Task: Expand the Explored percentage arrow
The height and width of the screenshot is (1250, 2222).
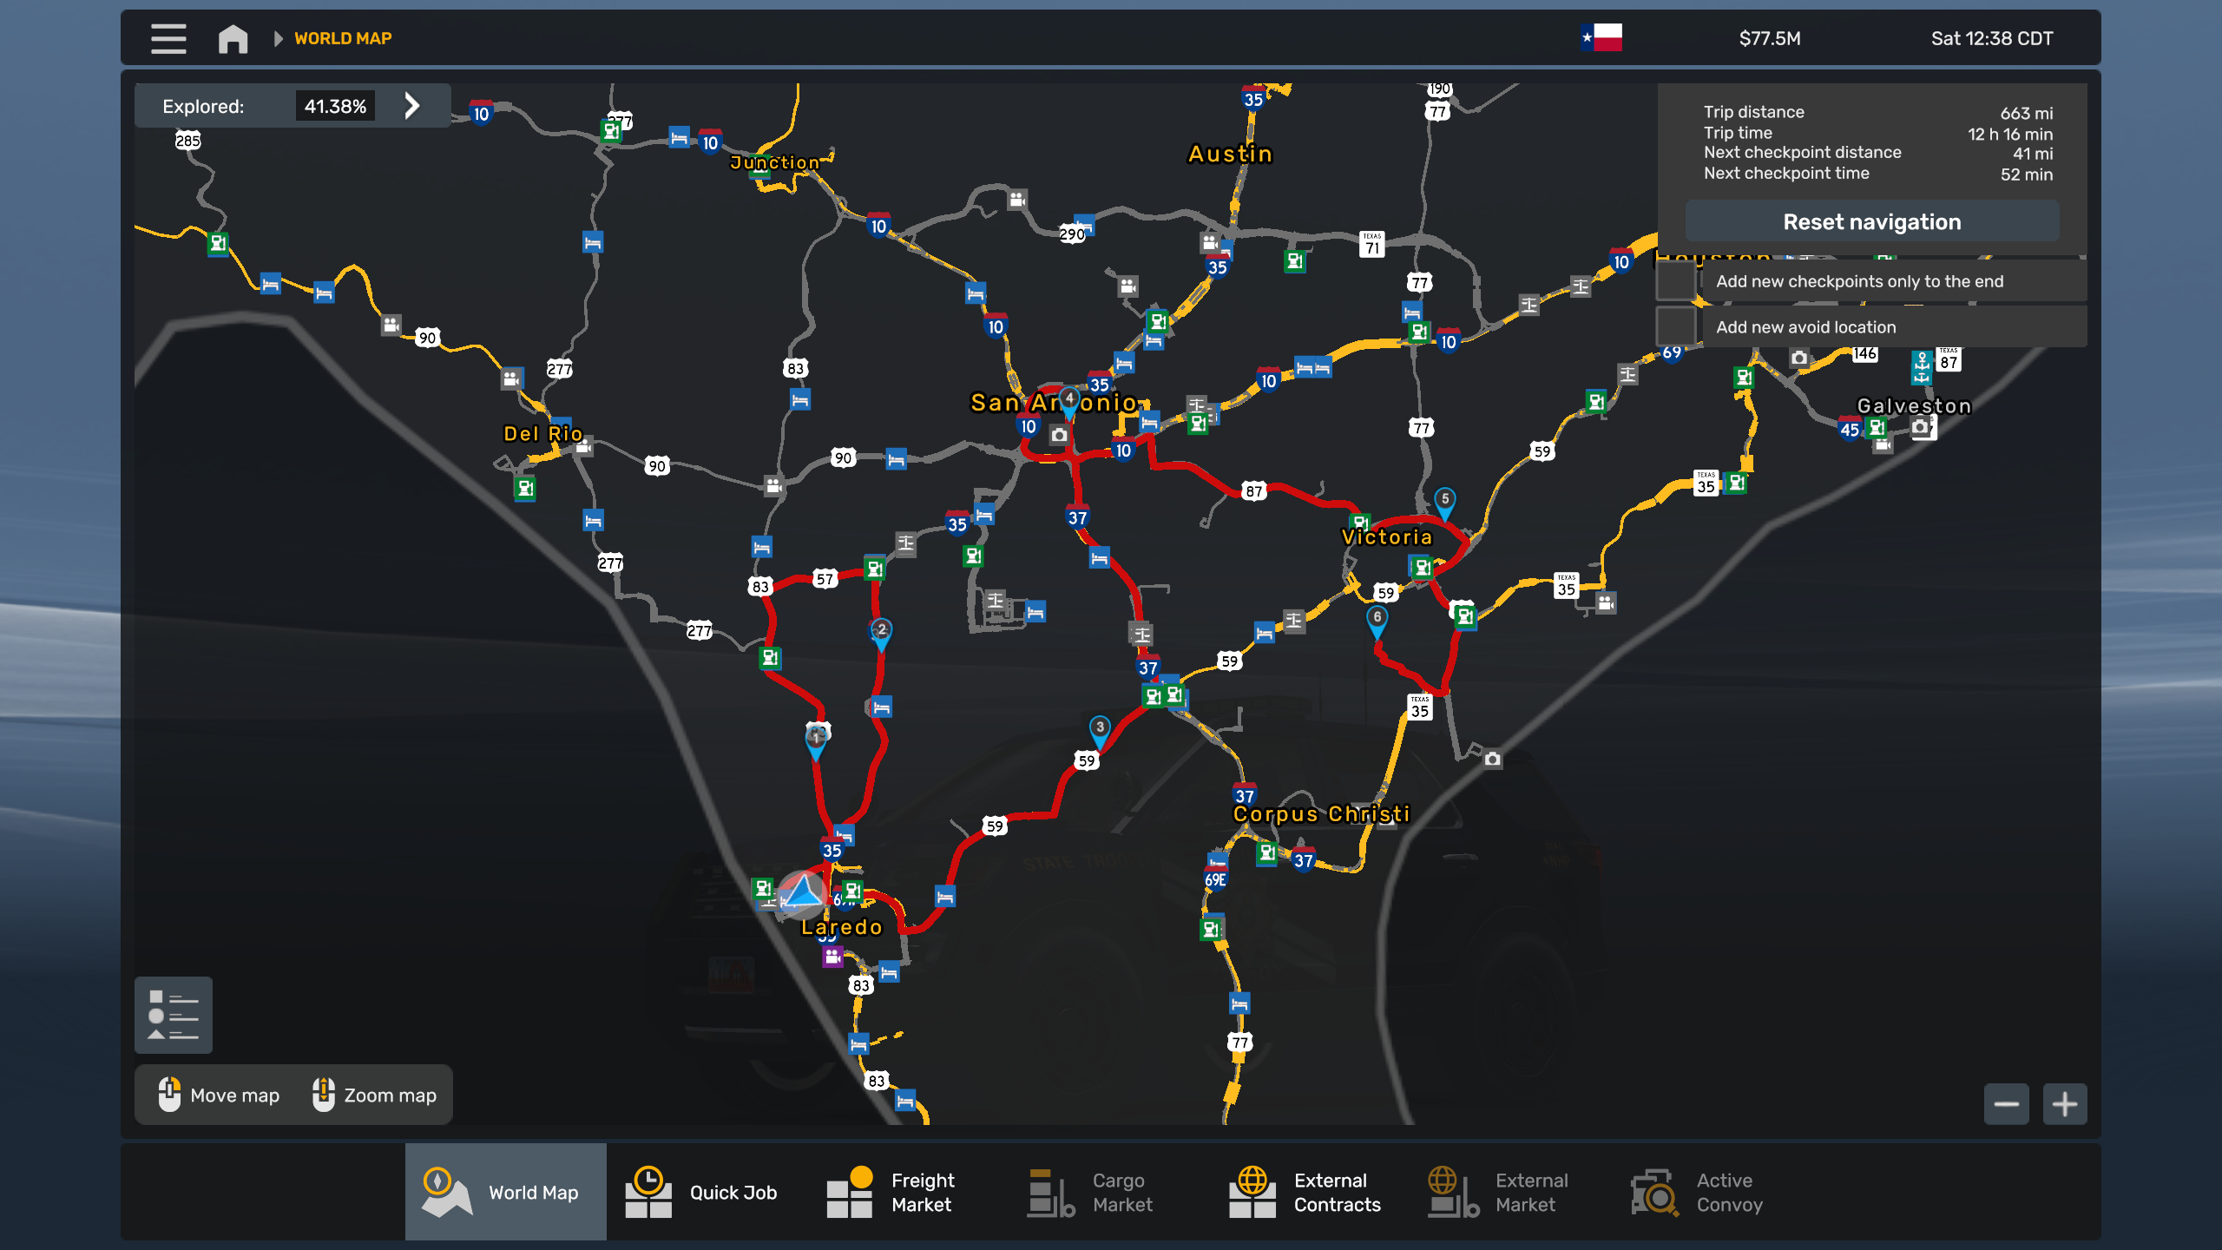Action: (x=412, y=106)
